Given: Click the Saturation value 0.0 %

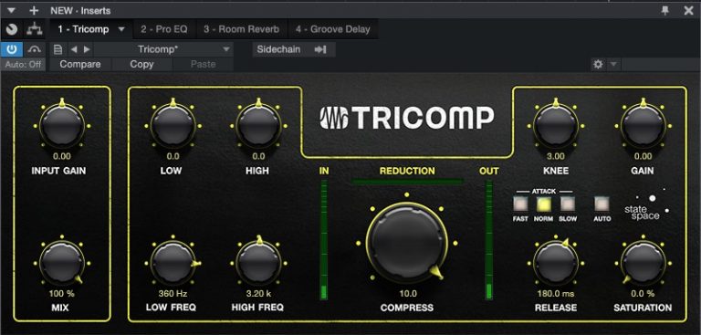Looking at the screenshot, I should pyautogui.click(x=643, y=294).
